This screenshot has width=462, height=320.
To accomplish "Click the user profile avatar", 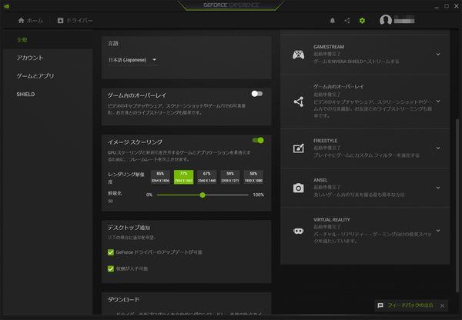I will (x=386, y=20).
